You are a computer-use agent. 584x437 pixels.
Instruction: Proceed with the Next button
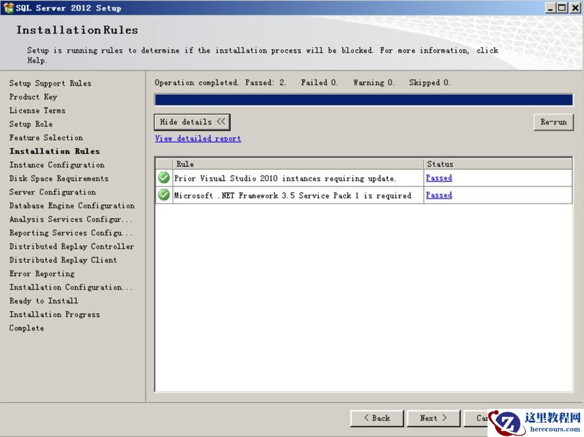(434, 418)
